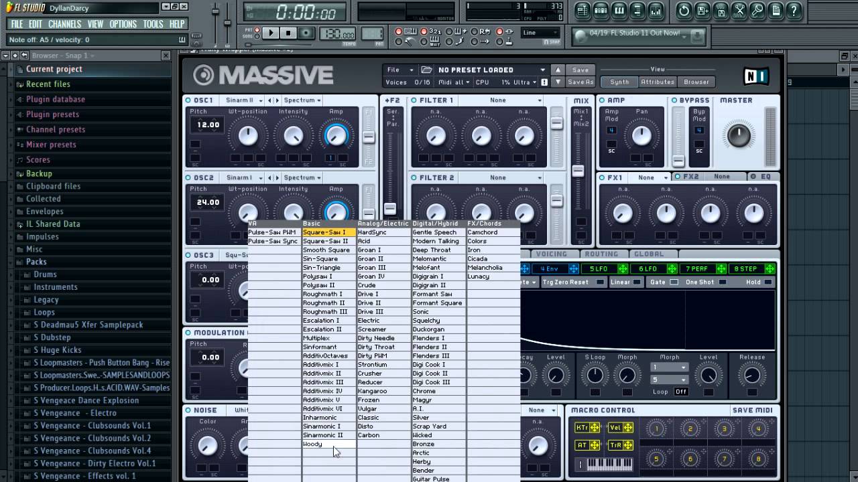Image resolution: width=858 pixels, height=482 pixels.
Task: Click the KTr macro move handle
Action: pyautogui.click(x=595, y=428)
